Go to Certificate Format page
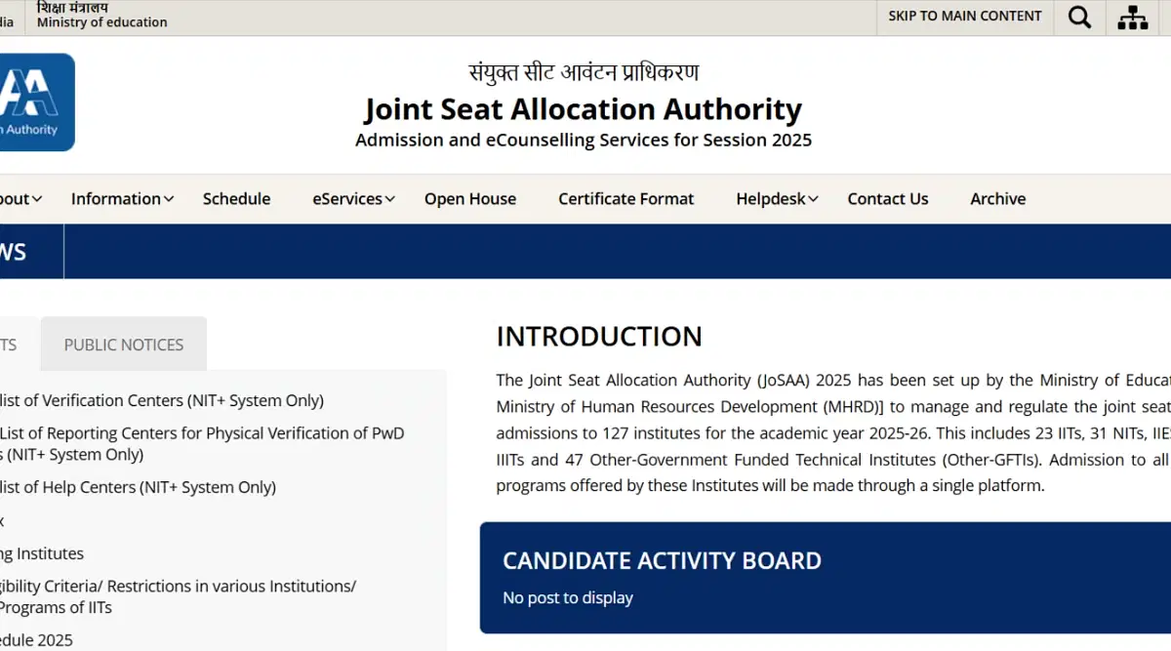The width and height of the screenshot is (1171, 651). click(x=626, y=199)
